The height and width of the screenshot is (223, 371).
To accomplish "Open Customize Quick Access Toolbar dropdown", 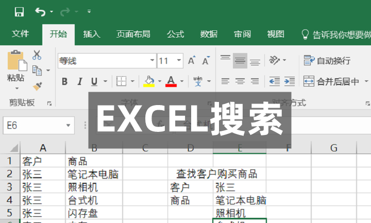I will (x=89, y=11).
